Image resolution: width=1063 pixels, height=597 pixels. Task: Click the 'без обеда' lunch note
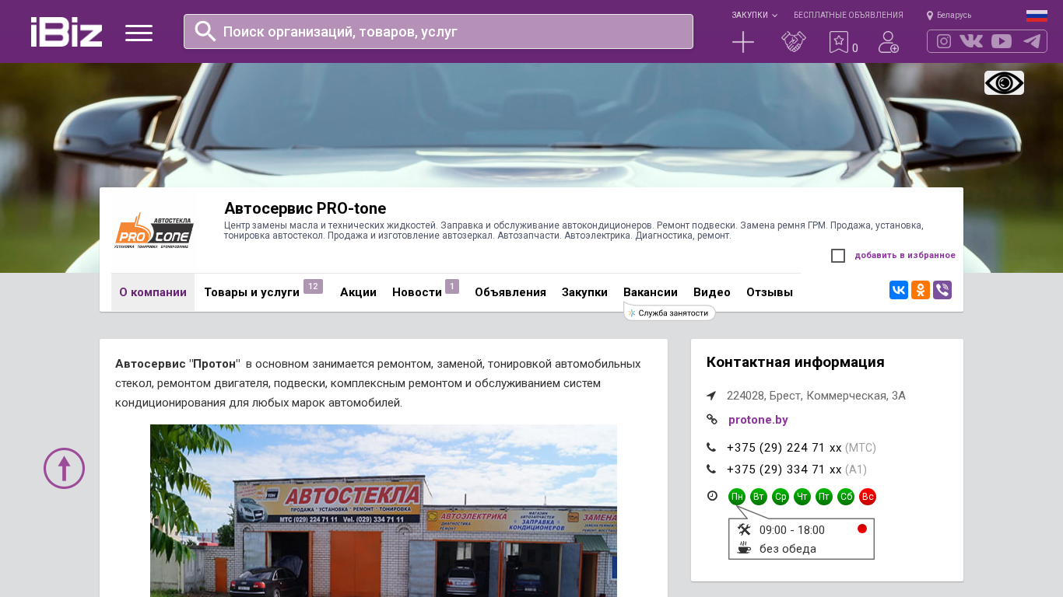[788, 549]
